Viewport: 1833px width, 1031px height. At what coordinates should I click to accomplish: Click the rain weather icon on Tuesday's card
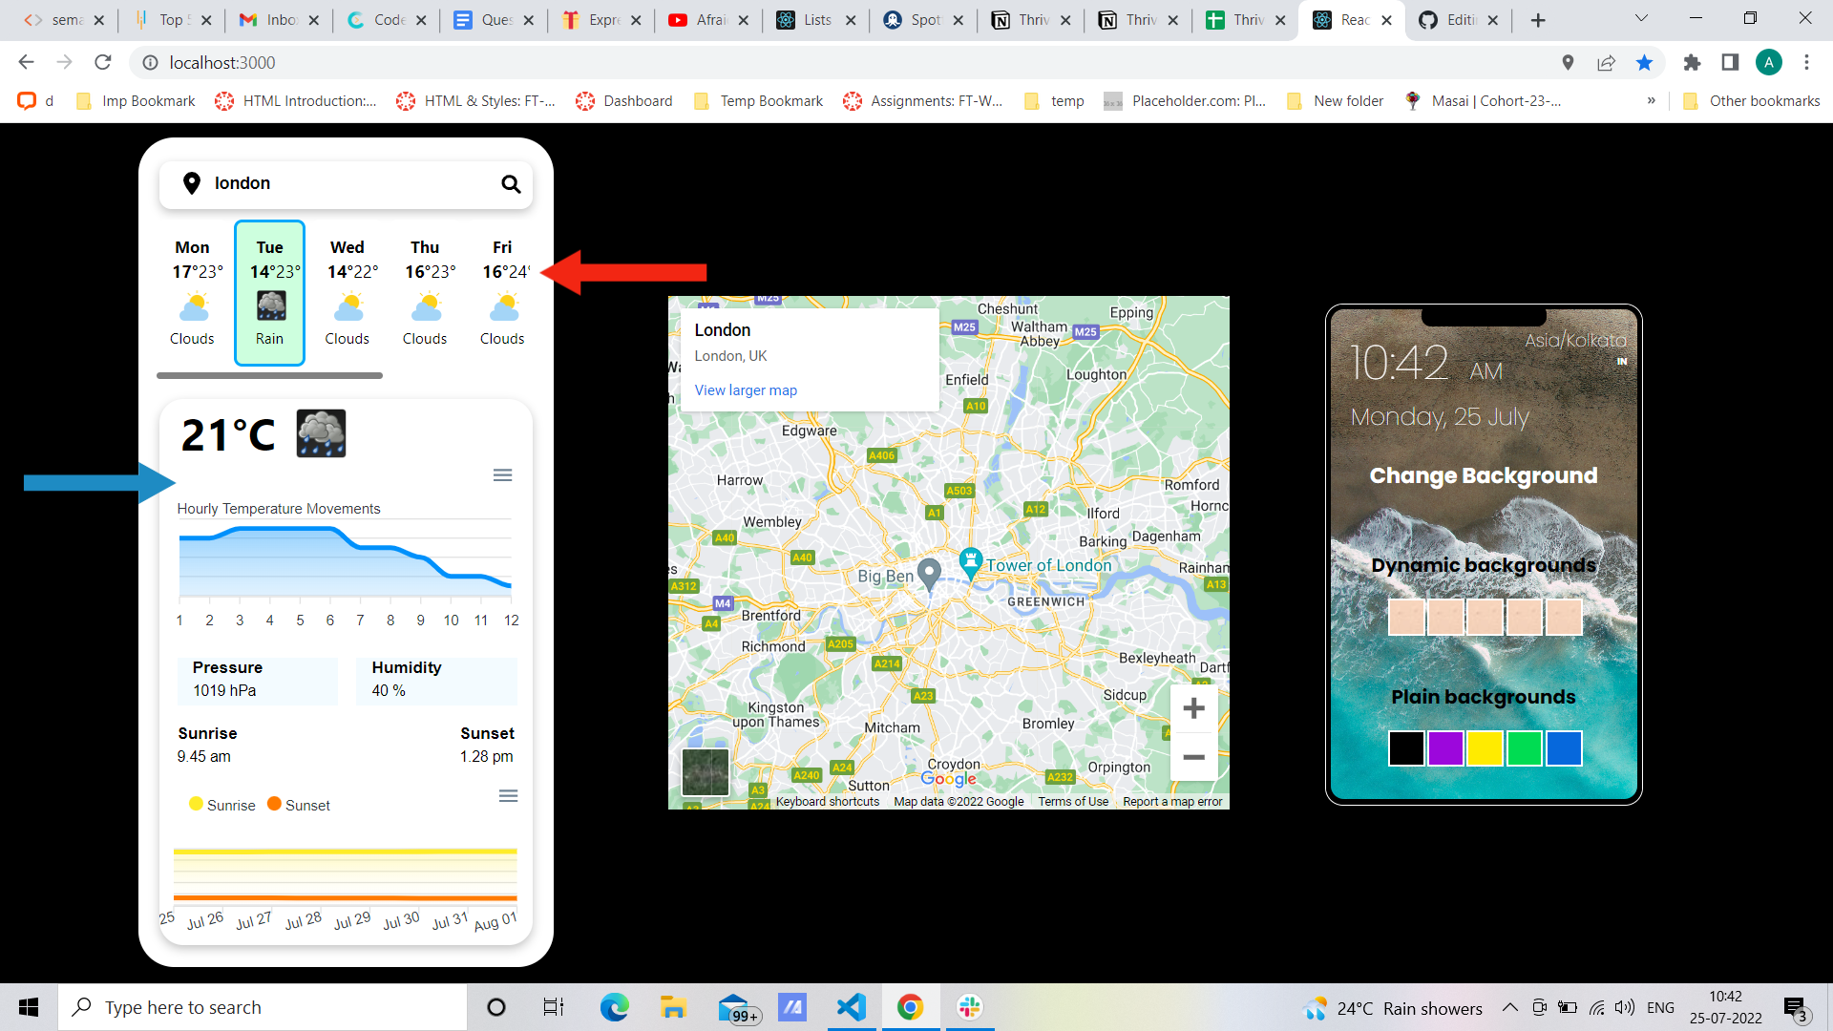point(269,305)
